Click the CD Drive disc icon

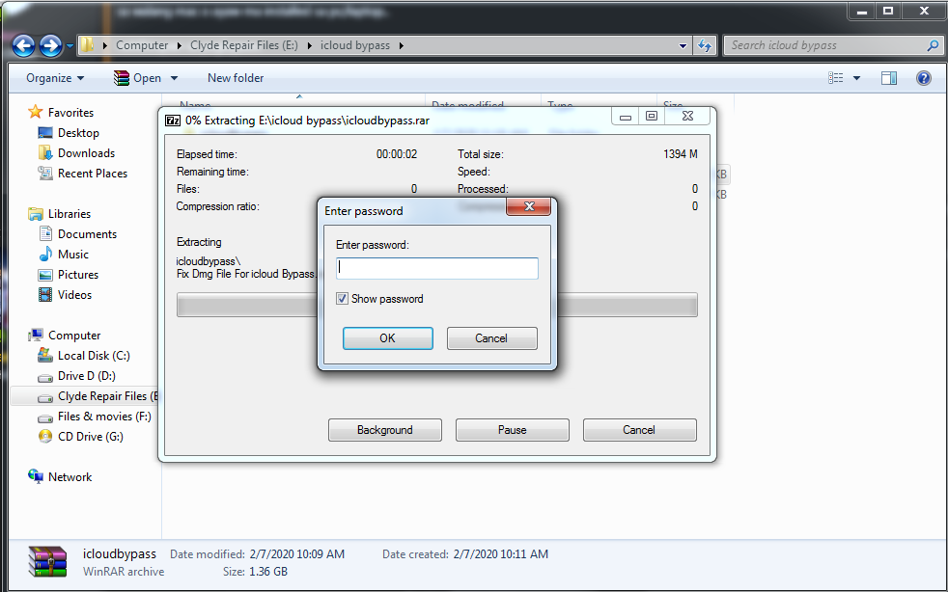click(x=45, y=436)
